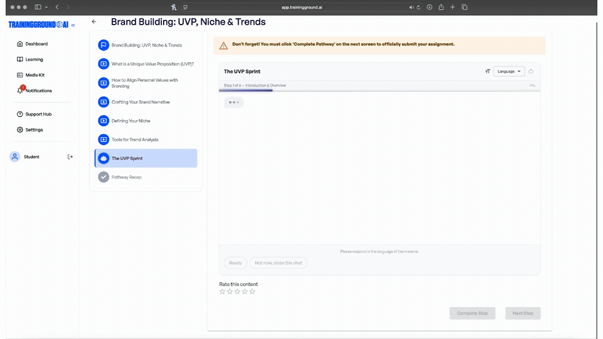Toggle Safari sidebar button

pos(38,7)
